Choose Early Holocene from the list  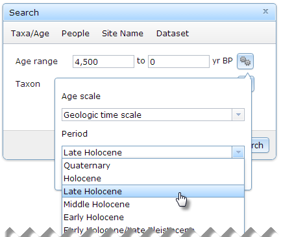[x=153, y=218]
